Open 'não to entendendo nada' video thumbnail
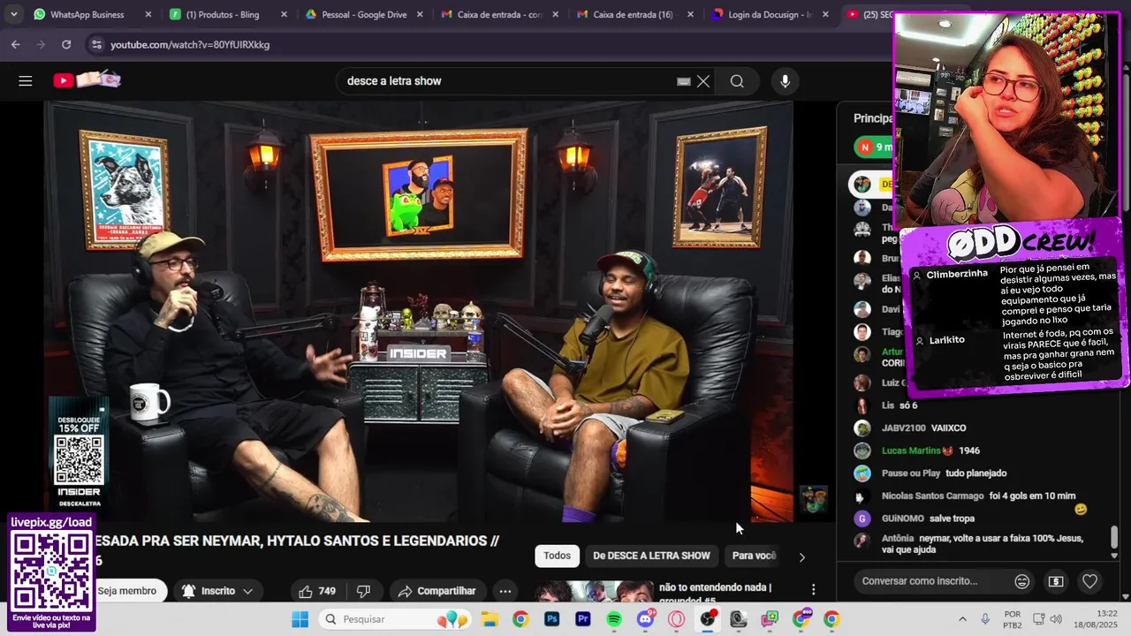The width and height of the screenshot is (1131, 636). point(592,592)
